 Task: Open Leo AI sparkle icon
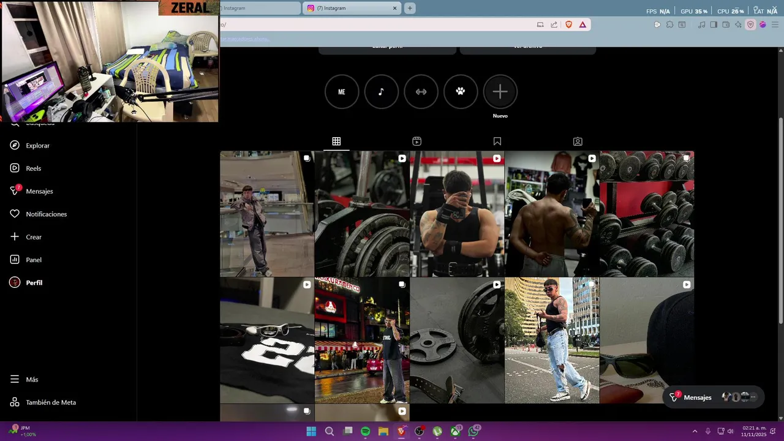[738, 24]
